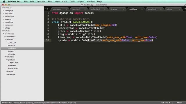Open the Window menu
The width and height of the screenshot is (186, 104).
click(91, 1)
